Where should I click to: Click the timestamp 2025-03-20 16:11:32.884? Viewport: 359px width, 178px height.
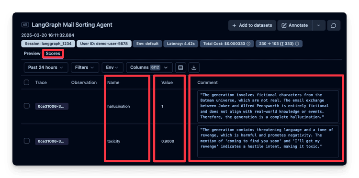coord(47,35)
